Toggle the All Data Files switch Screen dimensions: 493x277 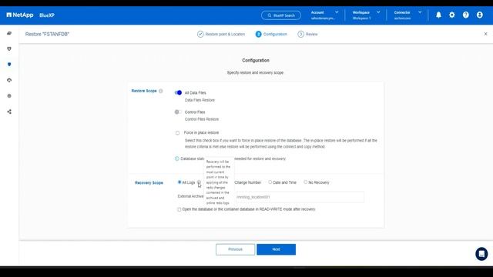178,92
